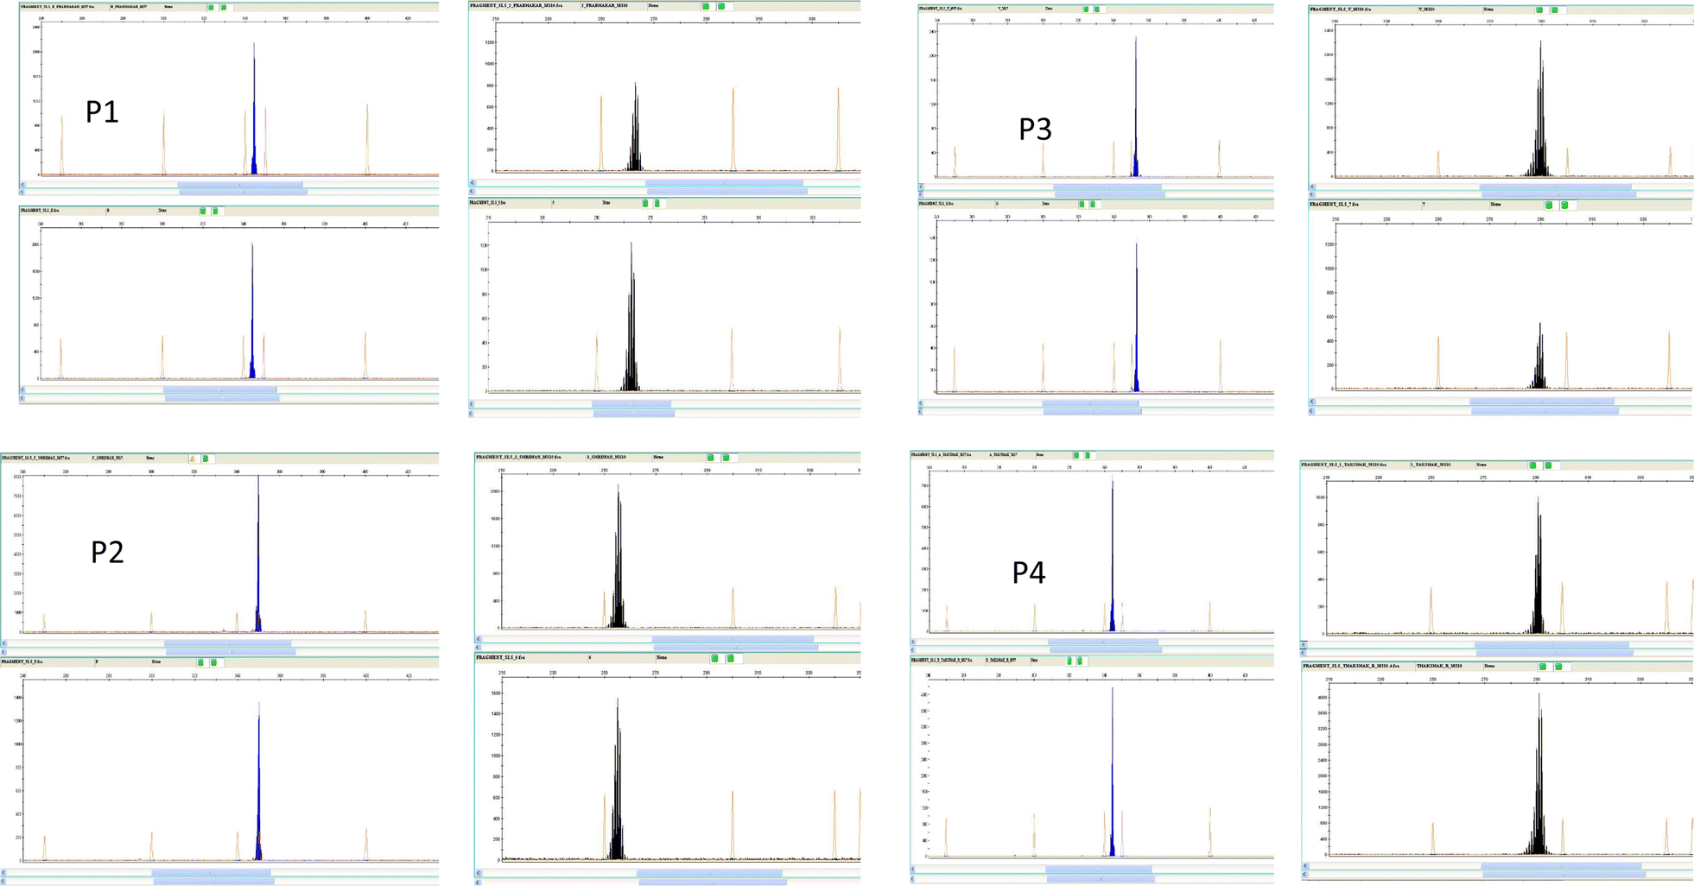
Task: Click sample name 3_SHRIMAN_MS10
Action: coord(606,457)
